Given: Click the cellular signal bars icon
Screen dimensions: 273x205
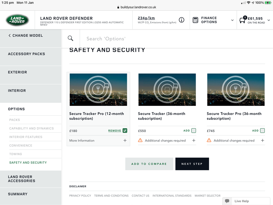Looking at the screenshot, I should coord(243,3).
